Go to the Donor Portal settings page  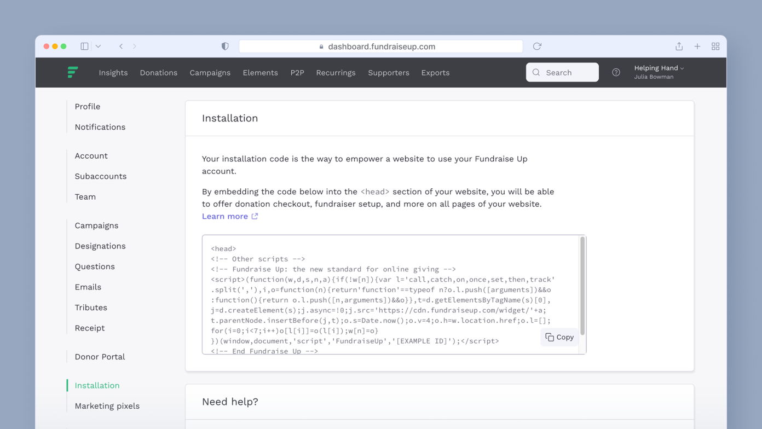pos(99,356)
